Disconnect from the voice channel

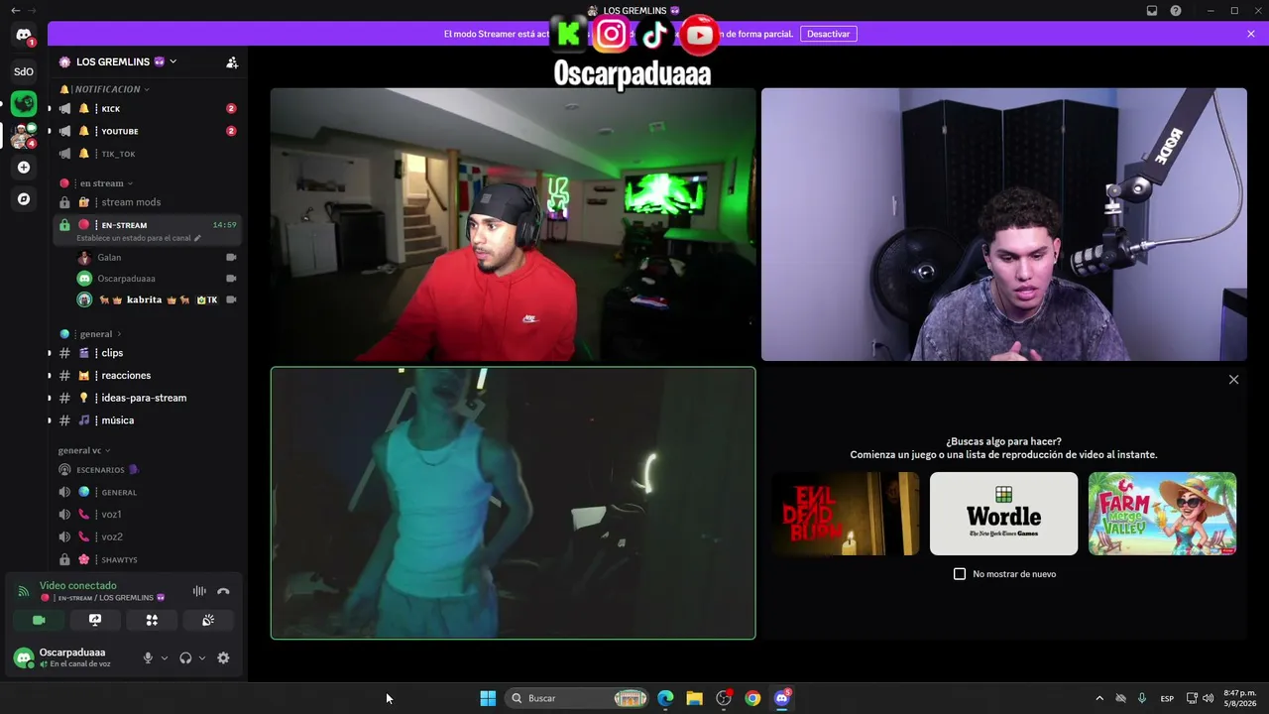[223, 591]
